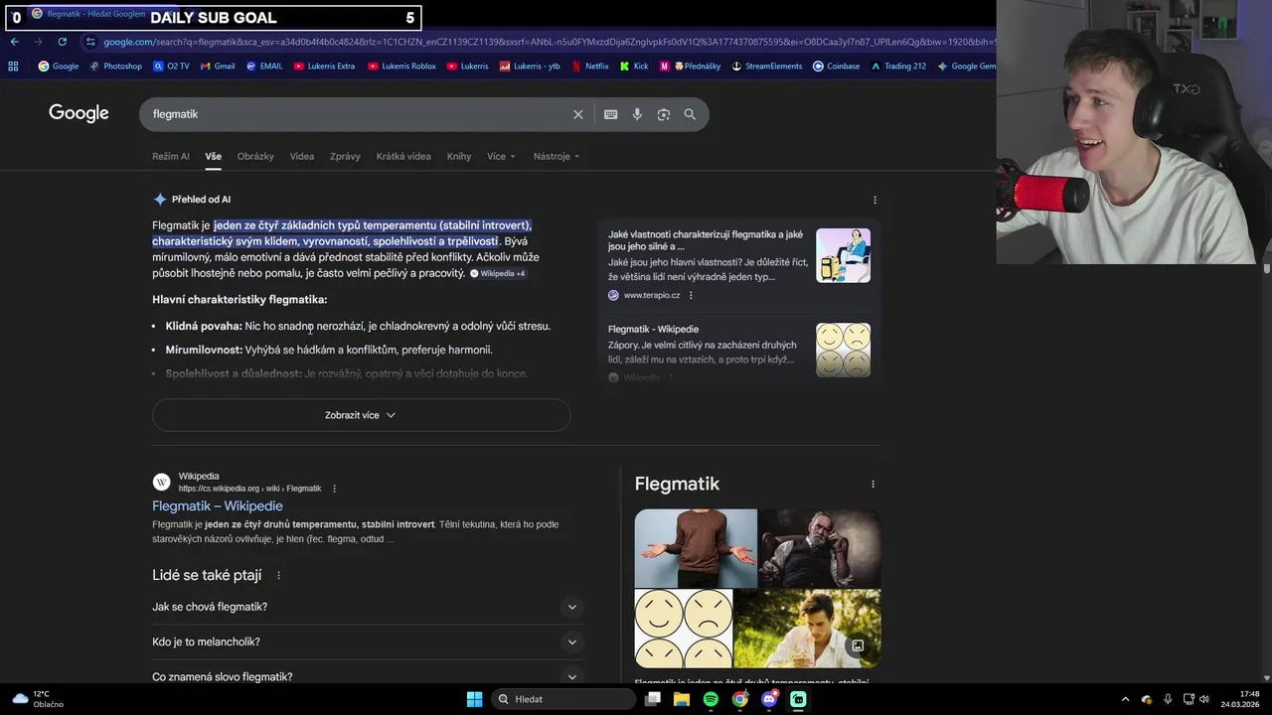Image resolution: width=1272 pixels, height=715 pixels.
Task: Switch to the Obrázky tab
Action: pyautogui.click(x=255, y=156)
